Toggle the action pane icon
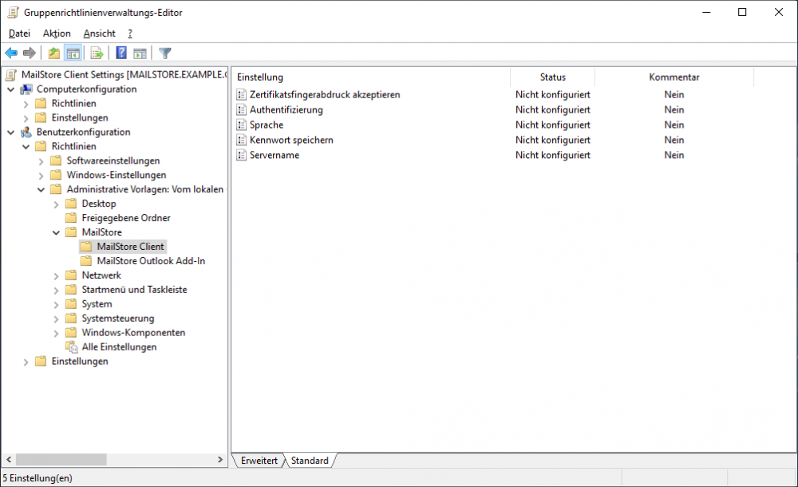 click(139, 53)
